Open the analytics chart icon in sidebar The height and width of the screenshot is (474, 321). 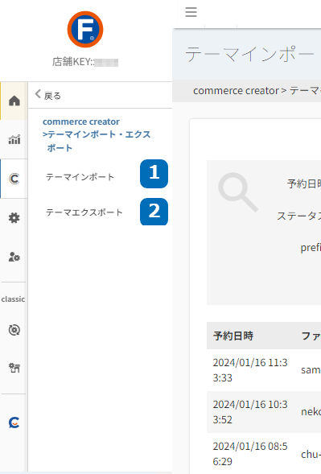14,139
